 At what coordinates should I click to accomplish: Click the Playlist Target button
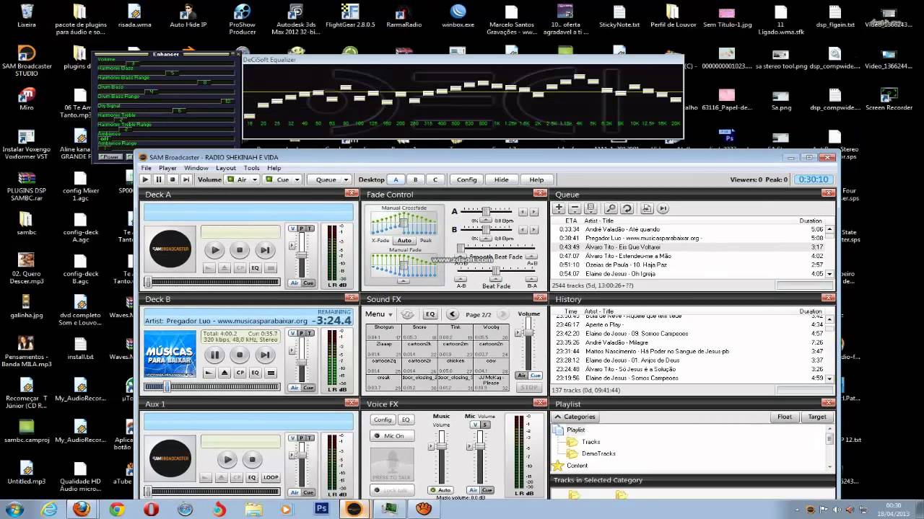[x=816, y=417]
